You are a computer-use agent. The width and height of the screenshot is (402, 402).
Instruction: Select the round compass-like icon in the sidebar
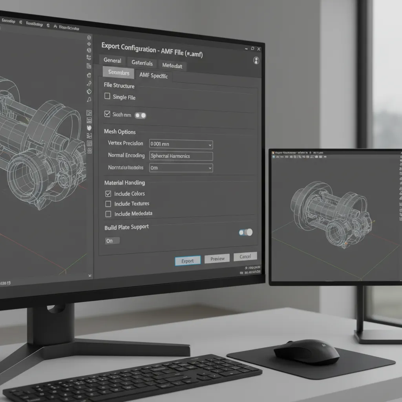click(x=89, y=91)
